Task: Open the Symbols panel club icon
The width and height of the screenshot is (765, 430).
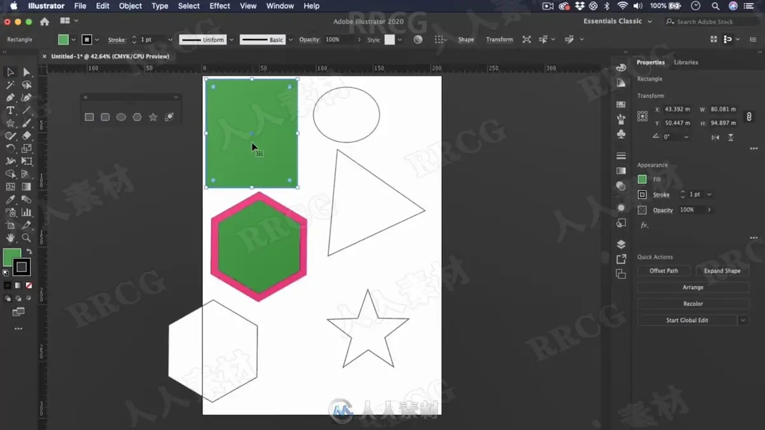Action: click(x=621, y=134)
